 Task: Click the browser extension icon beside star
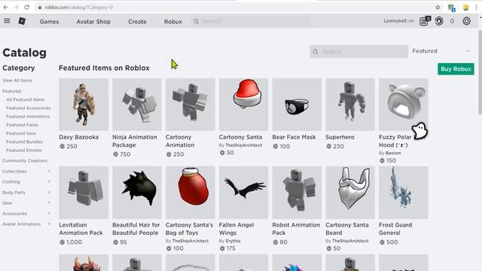(x=452, y=8)
